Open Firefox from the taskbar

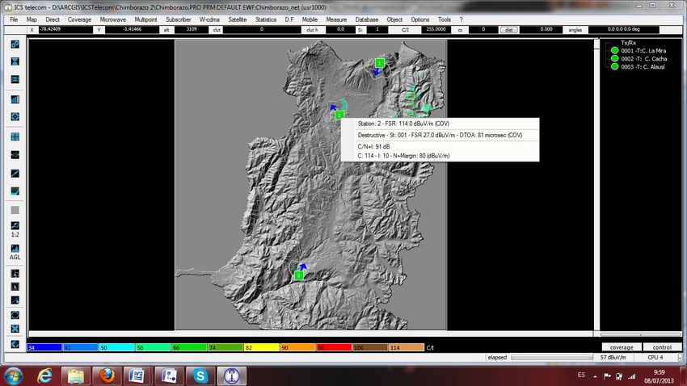coord(105,375)
